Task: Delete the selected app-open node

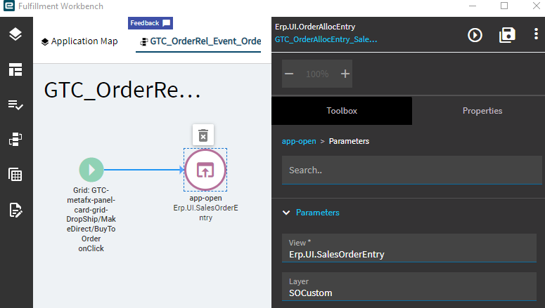Action: [203, 135]
